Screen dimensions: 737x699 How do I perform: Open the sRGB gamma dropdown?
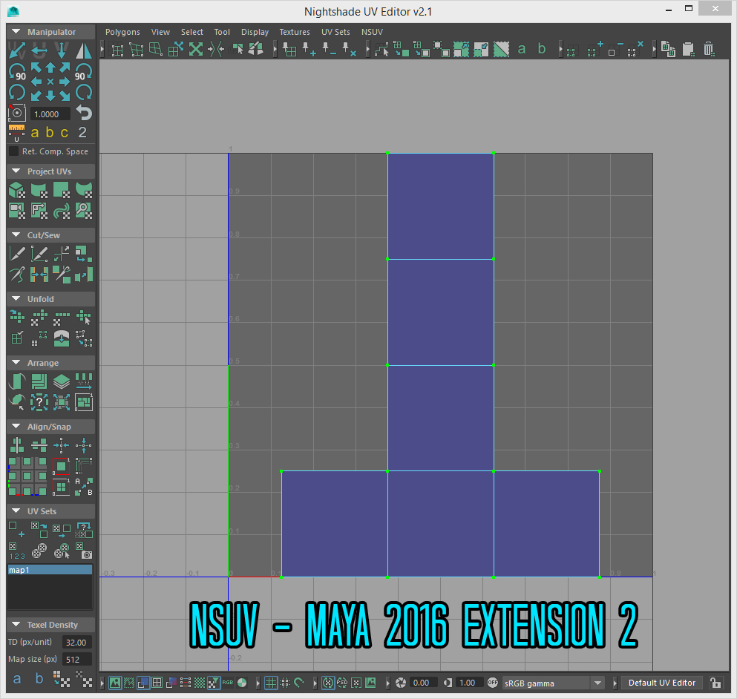pos(553,683)
